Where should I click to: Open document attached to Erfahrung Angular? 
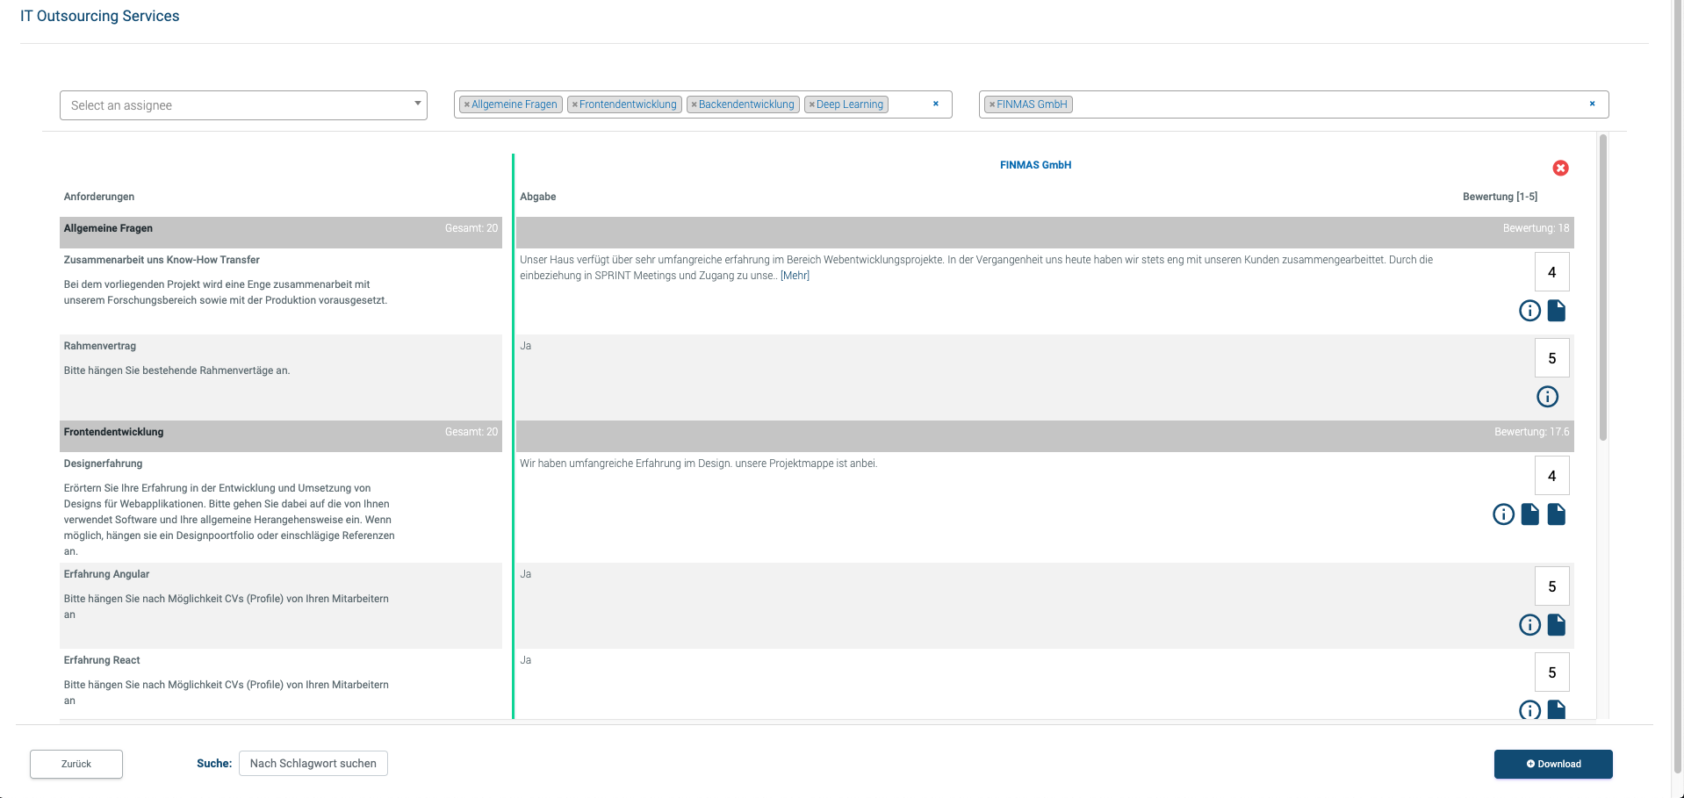click(1556, 624)
